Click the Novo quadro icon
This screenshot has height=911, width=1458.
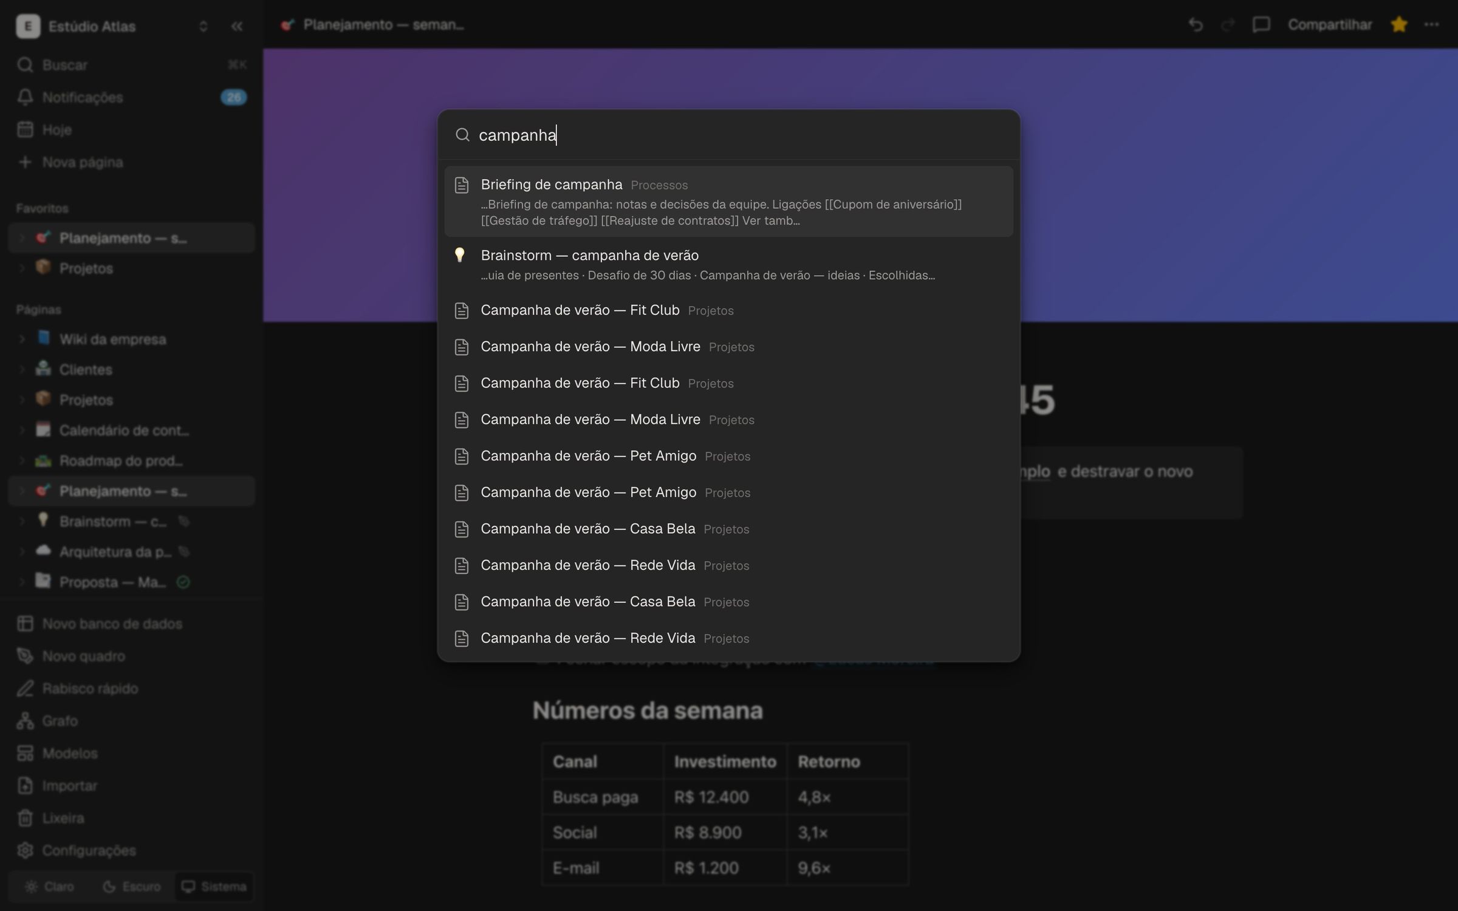25,656
